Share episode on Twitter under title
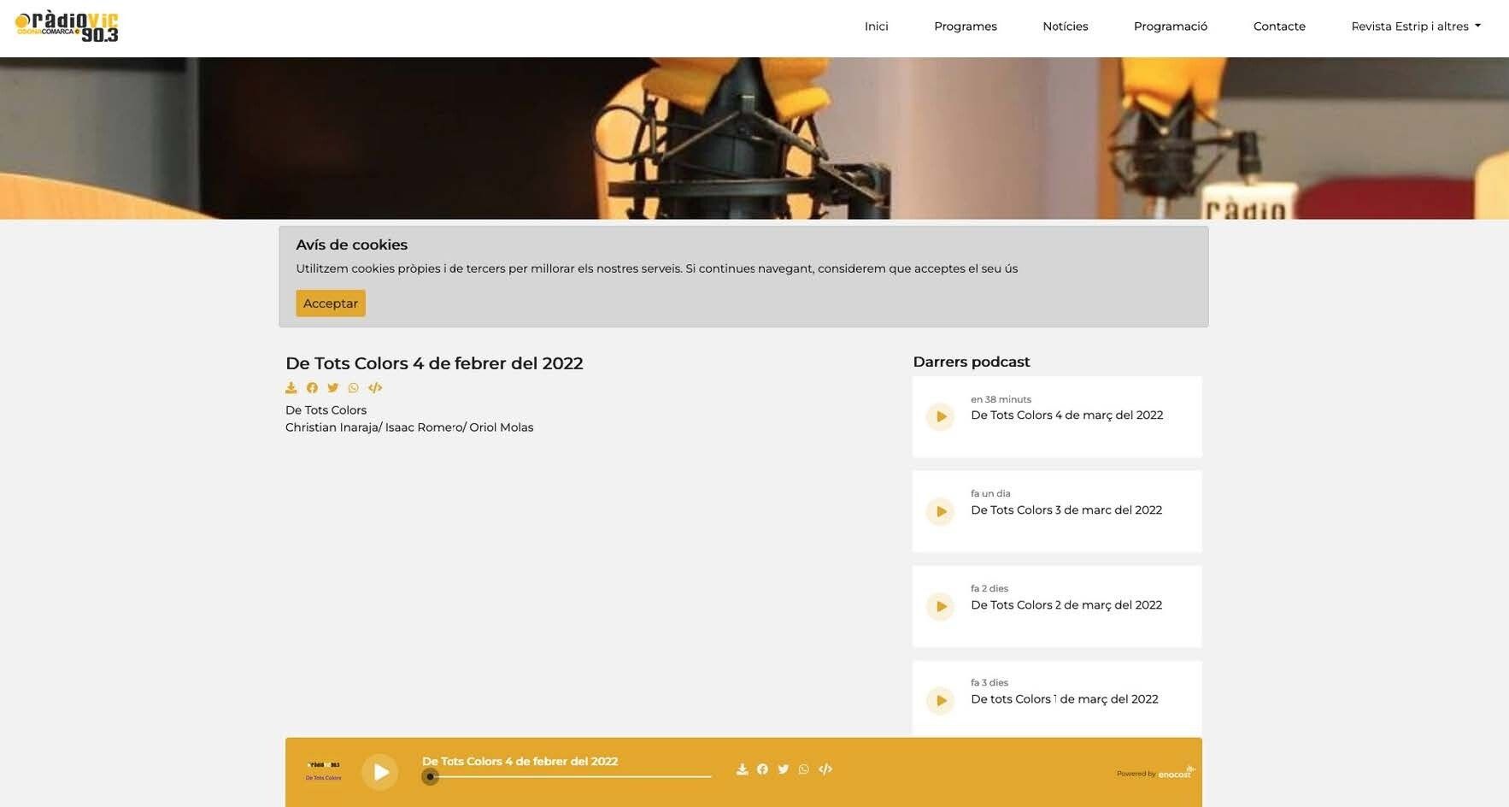 click(333, 388)
